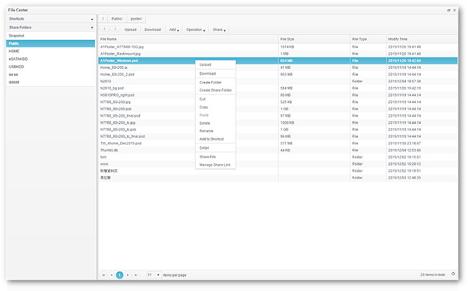Go to the previous page of results
The width and height of the screenshot is (468, 291).
[x=111, y=275]
